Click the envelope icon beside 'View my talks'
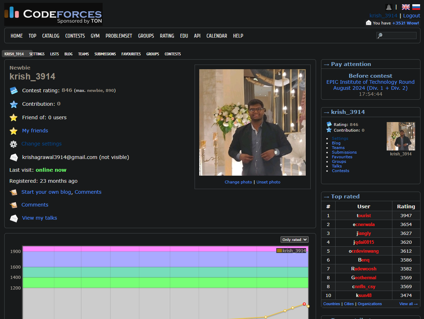This screenshot has width=424, height=319. tap(14, 218)
